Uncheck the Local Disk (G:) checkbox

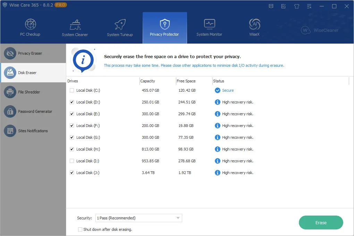72,137
